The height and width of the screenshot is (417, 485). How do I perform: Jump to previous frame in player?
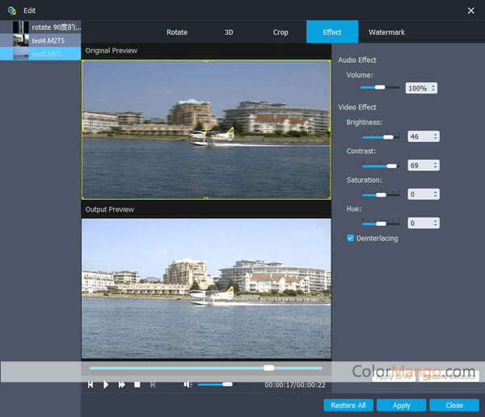(x=91, y=385)
